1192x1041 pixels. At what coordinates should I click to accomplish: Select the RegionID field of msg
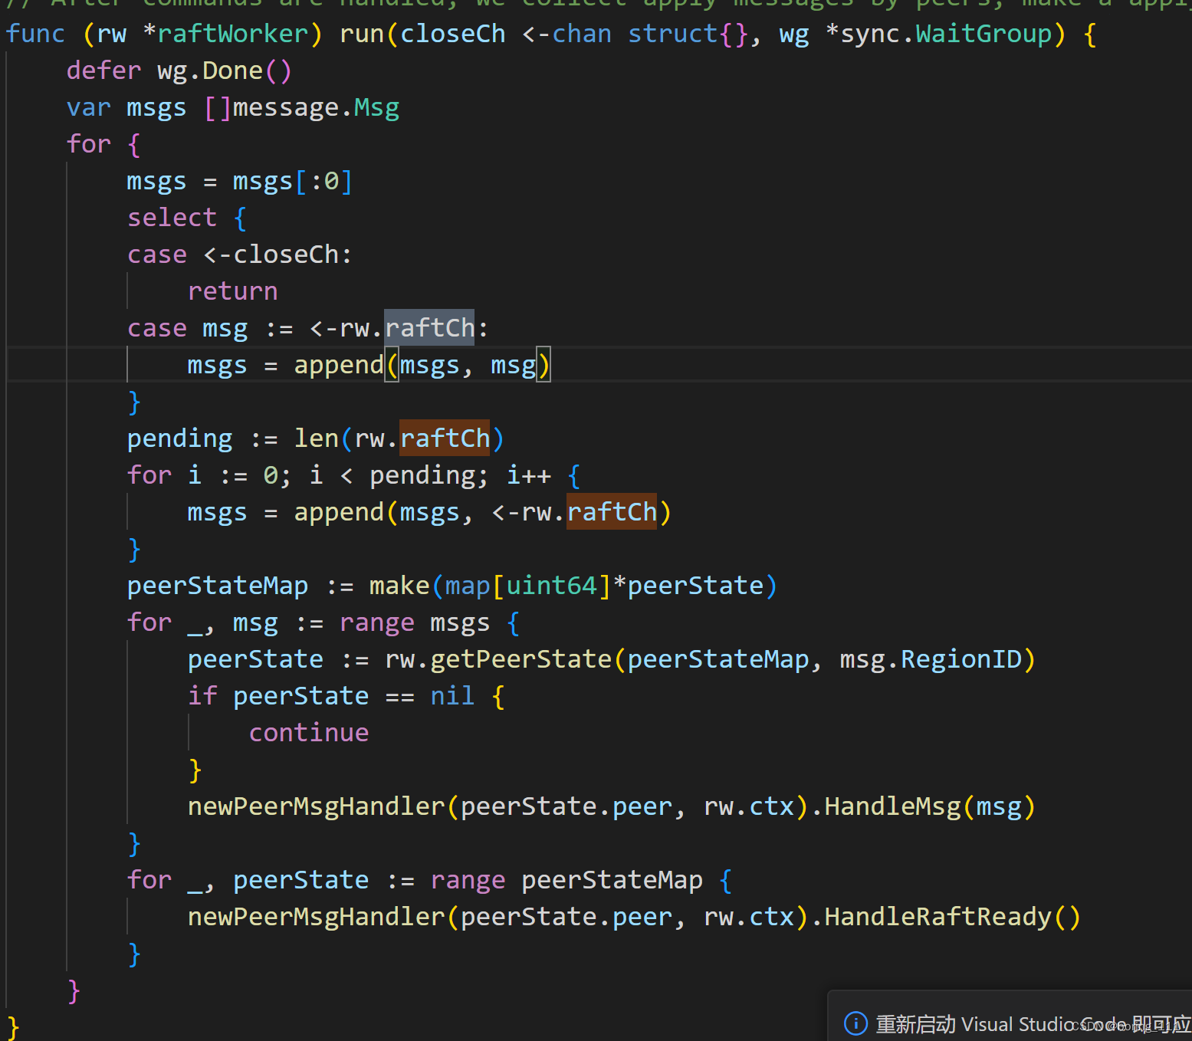tap(960, 658)
